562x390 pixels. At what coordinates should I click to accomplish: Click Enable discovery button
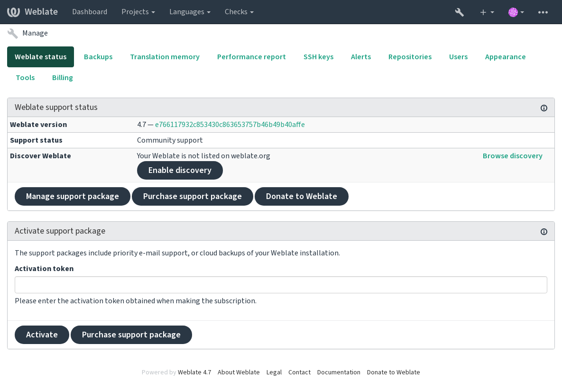[180, 170]
